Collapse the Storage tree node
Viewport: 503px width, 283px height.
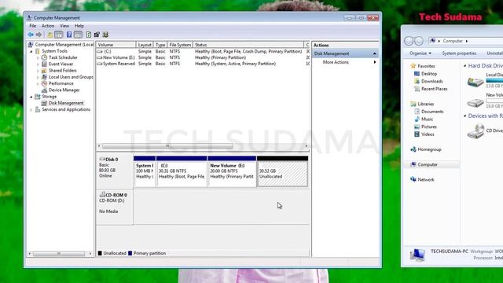click(31, 97)
